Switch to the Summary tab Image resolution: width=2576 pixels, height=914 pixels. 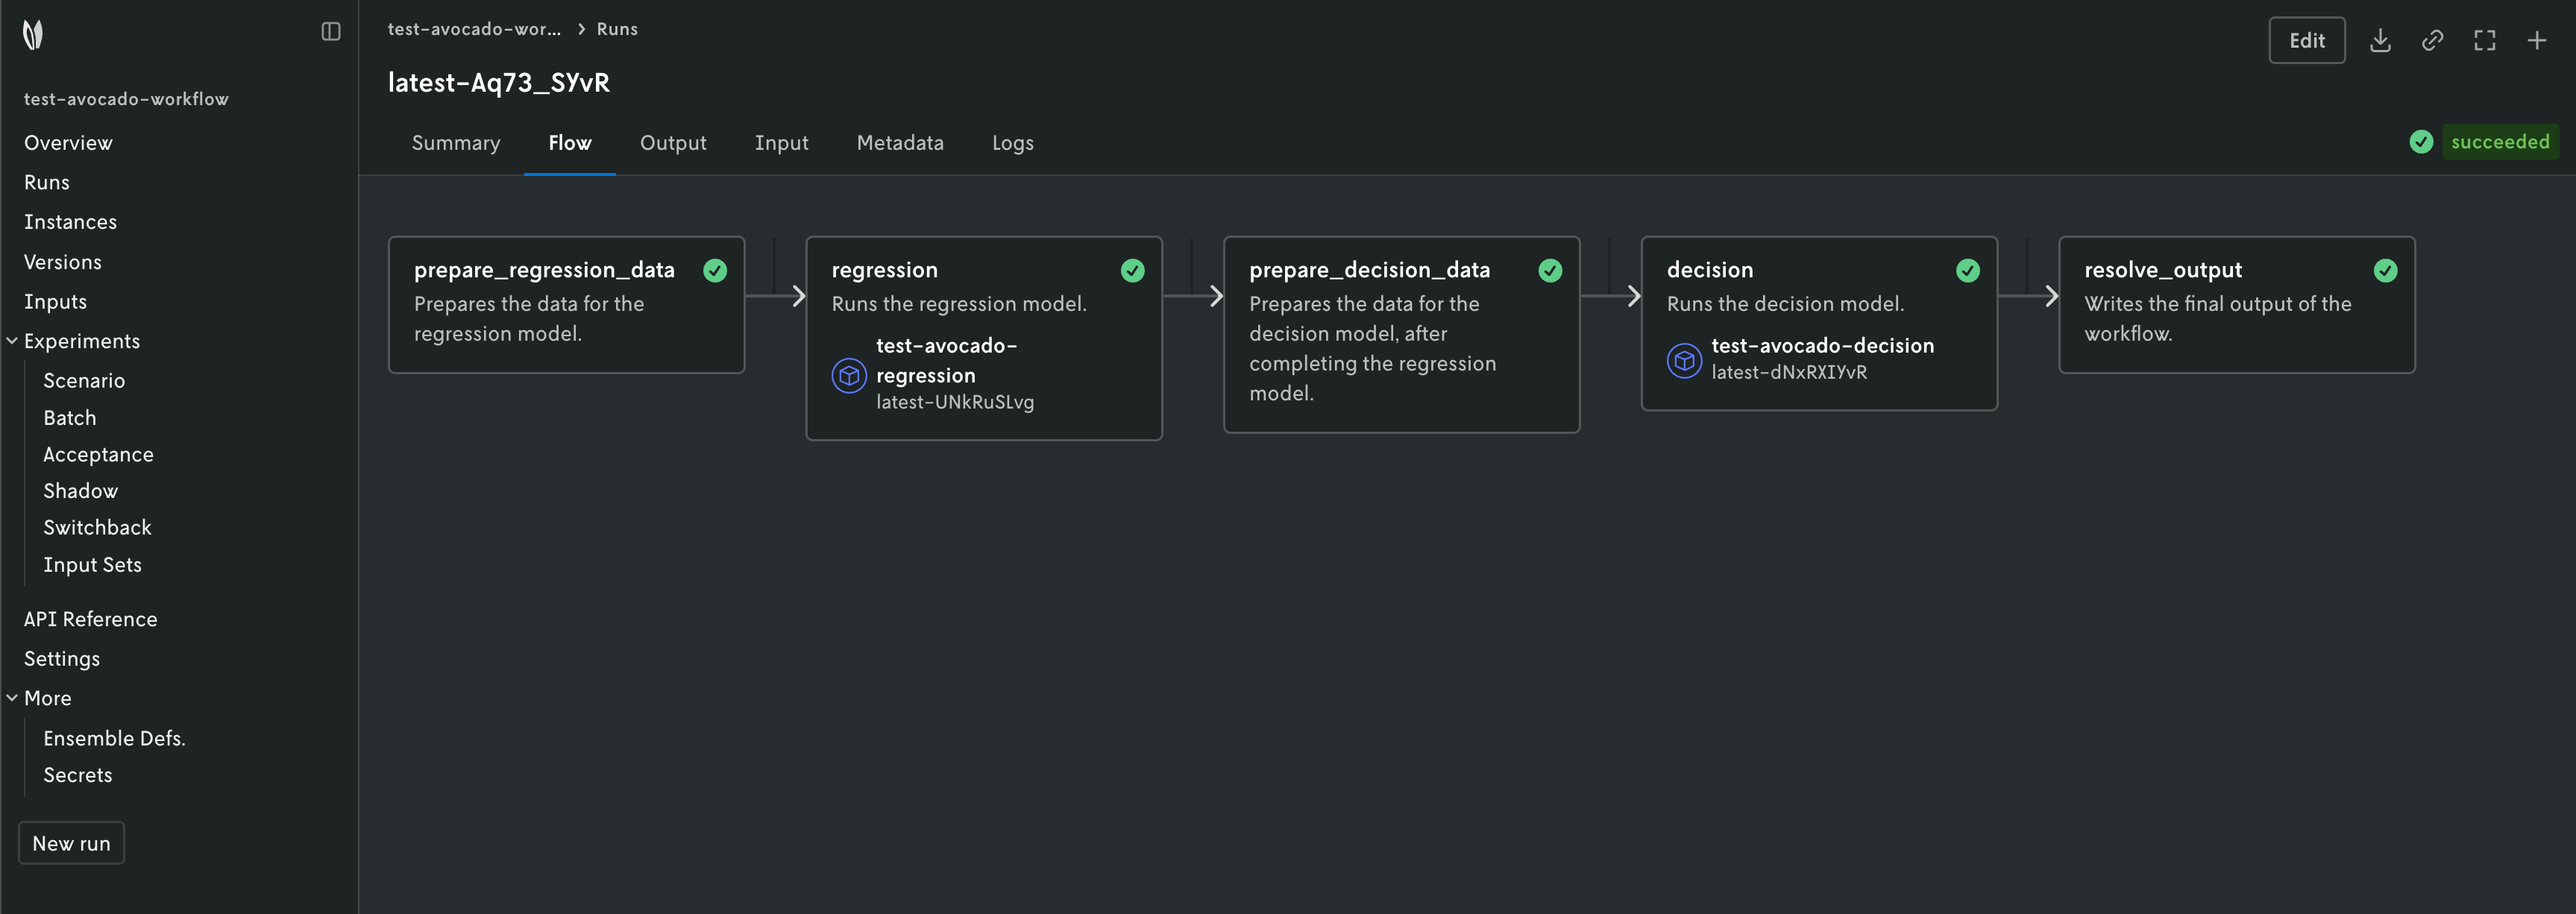click(456, 143)
